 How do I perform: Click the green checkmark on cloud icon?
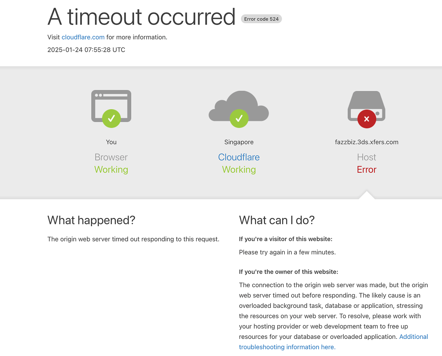click(239, 118)
